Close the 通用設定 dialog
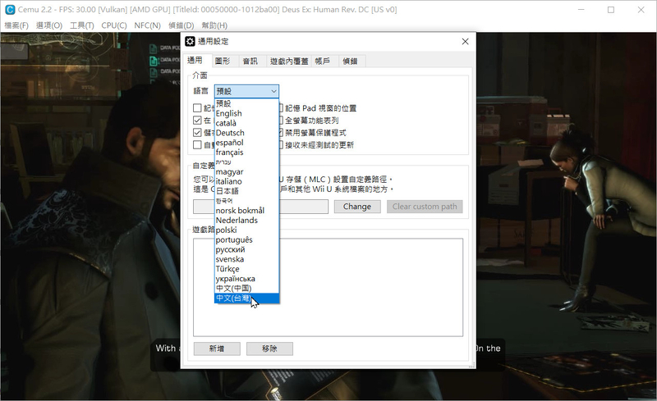 [465, 42]
